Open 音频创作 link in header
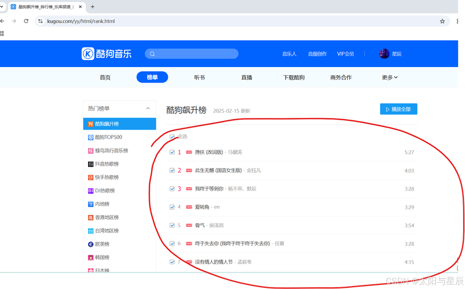465x289 pixels. tap(317, 54)
